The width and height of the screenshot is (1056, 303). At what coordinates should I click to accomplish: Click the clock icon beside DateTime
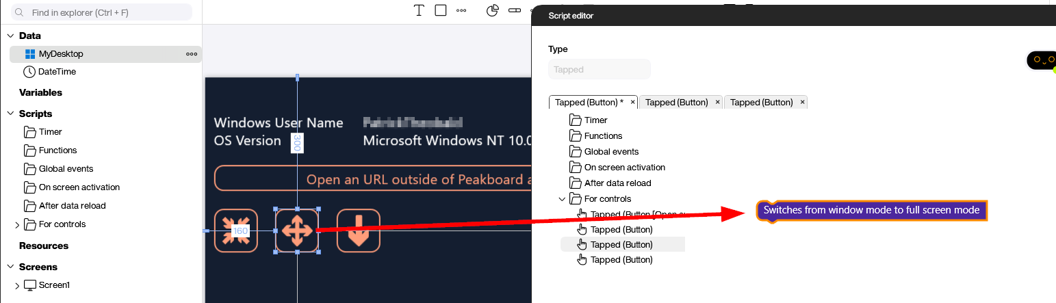29,72
